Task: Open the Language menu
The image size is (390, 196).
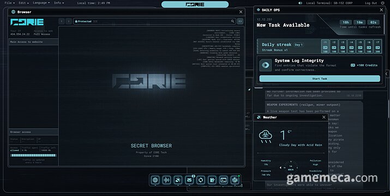Action: coord(41,3)
